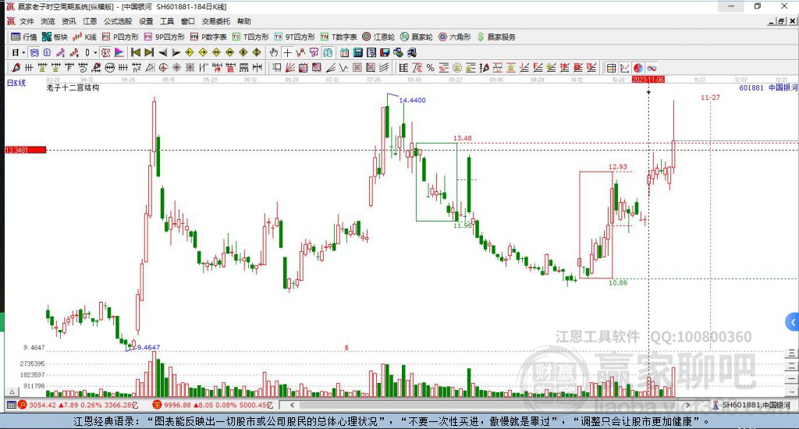Open the 板块 sector view
The width and height of the screenshot is (799, 429).
[55, 37]
